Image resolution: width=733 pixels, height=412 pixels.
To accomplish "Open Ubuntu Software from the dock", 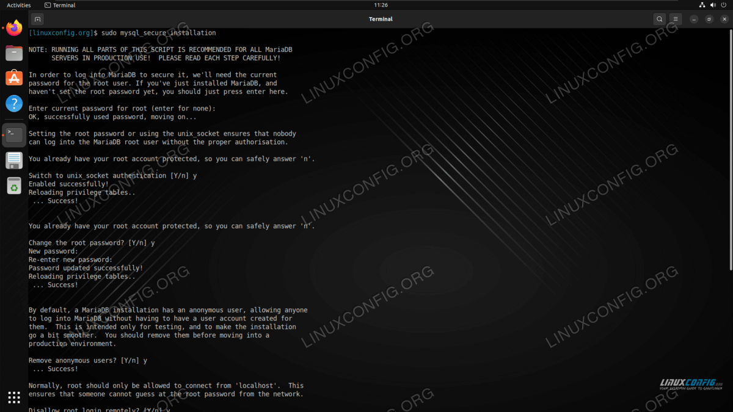I will point(14,78).
